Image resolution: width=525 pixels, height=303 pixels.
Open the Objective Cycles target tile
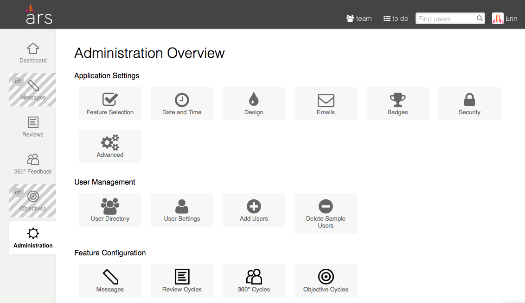326,281
